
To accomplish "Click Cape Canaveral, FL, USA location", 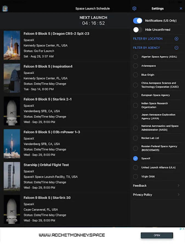I will [x=41, y=209].
